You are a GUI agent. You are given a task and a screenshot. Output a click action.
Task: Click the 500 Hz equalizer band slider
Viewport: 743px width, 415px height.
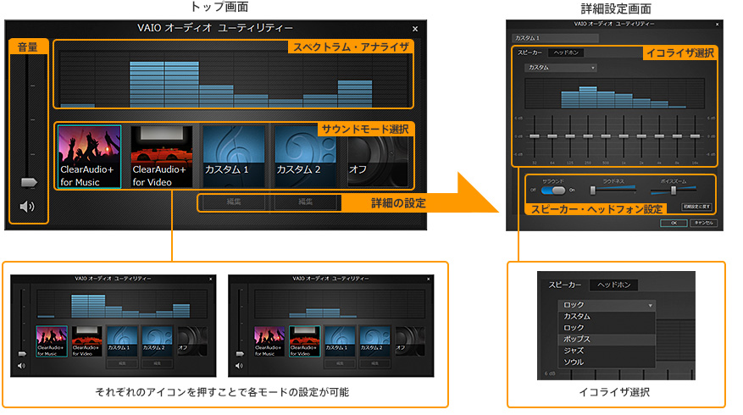click(606, 136)
